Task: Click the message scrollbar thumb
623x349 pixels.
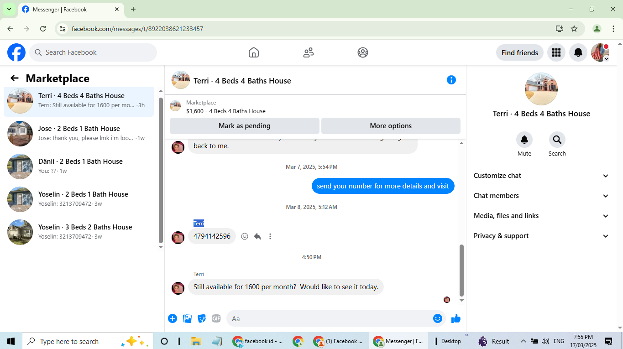Action: point(461,271)
